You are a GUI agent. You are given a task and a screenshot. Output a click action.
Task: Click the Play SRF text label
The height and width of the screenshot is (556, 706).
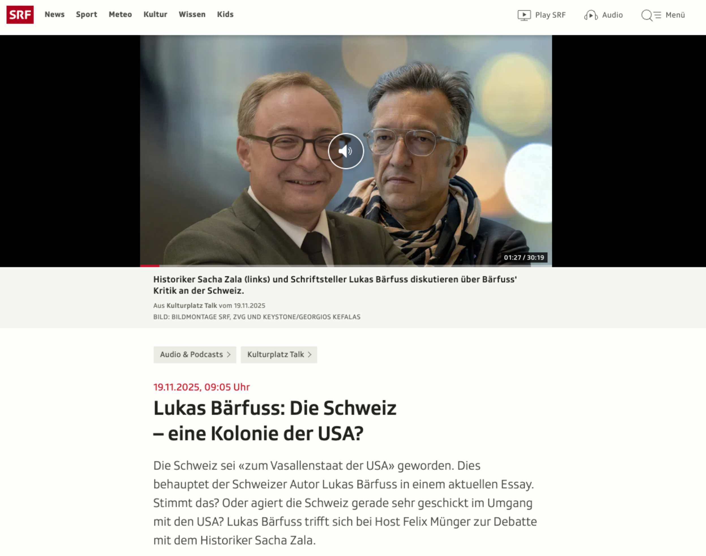pos(550,15)
